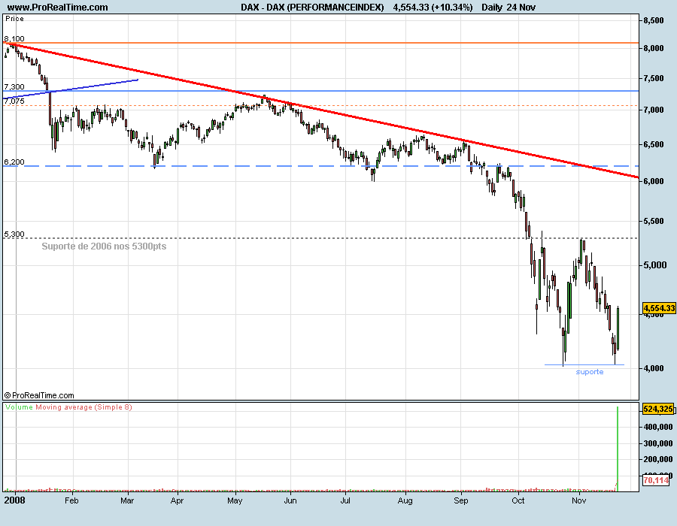Click the 4,554.33 (+10.34%) quote in header
The image size is (677, 526).
click(433, 8)
